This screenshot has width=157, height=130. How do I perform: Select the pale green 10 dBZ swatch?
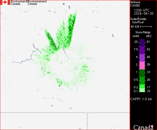(x=142, y=90)
